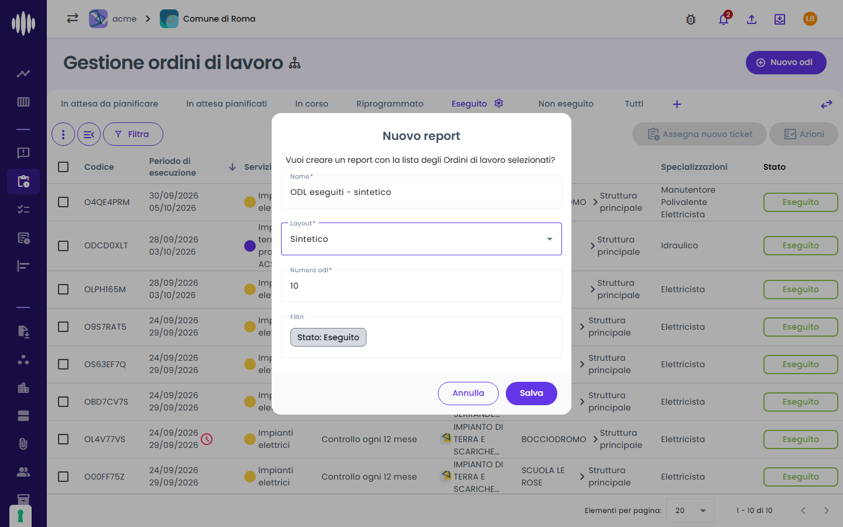Click the download inbox icon in top bar
843x527 pixels.
pos(780,19)
